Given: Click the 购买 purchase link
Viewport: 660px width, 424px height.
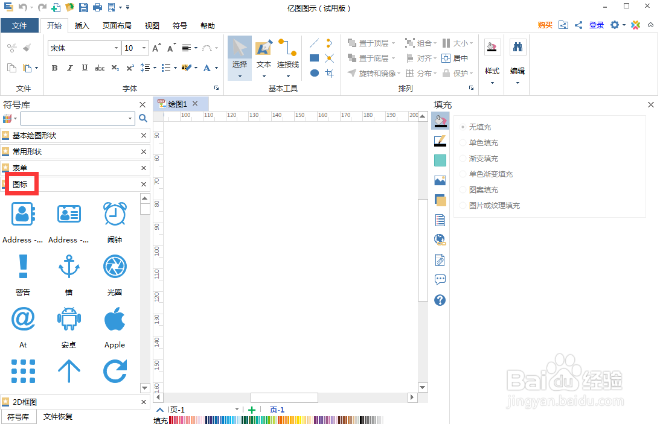Looking at the screenshot, I should click(x=545, y=25).
